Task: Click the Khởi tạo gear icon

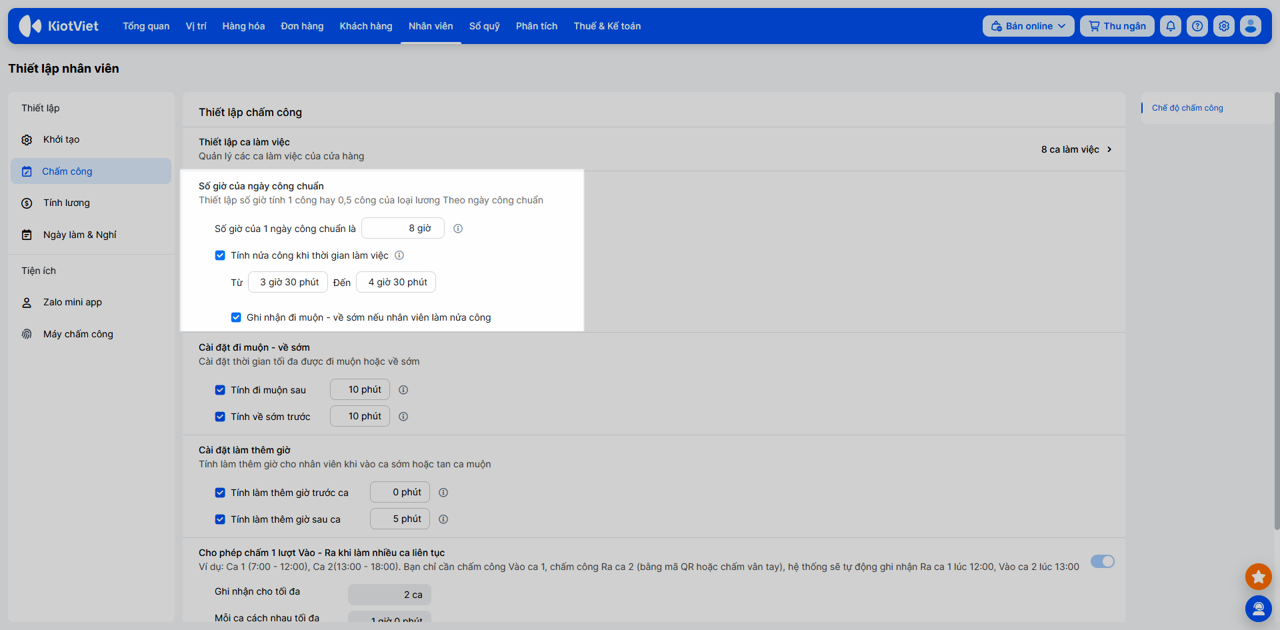Action: point(27,140)
